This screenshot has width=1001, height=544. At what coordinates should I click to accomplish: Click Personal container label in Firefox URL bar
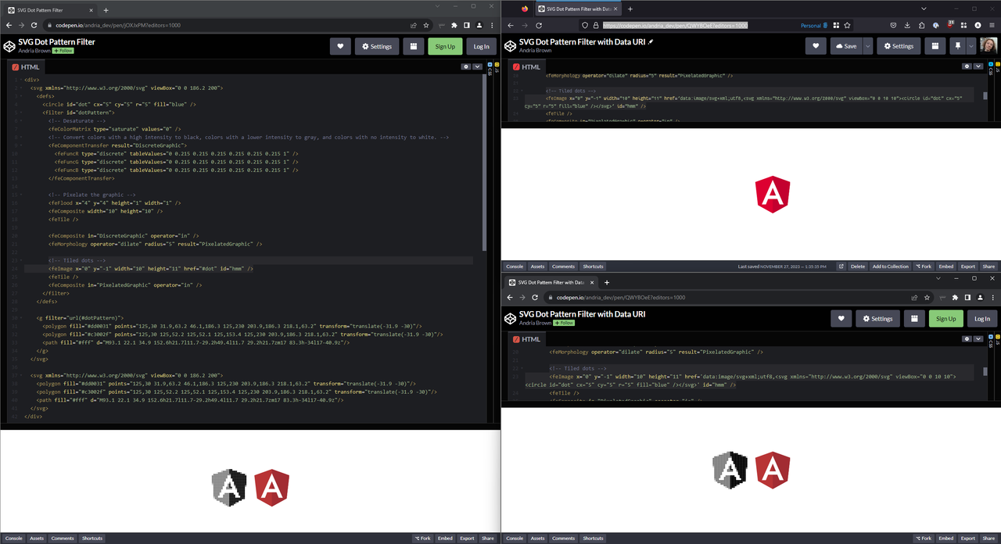(814, 25)
